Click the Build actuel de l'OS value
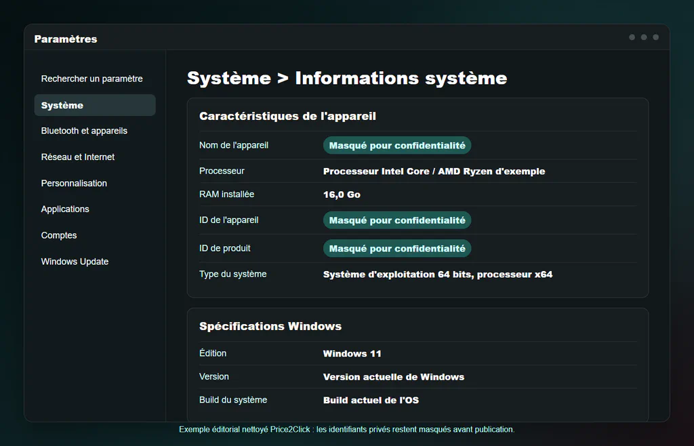694x446 pixels. click(x=371, y=401)
